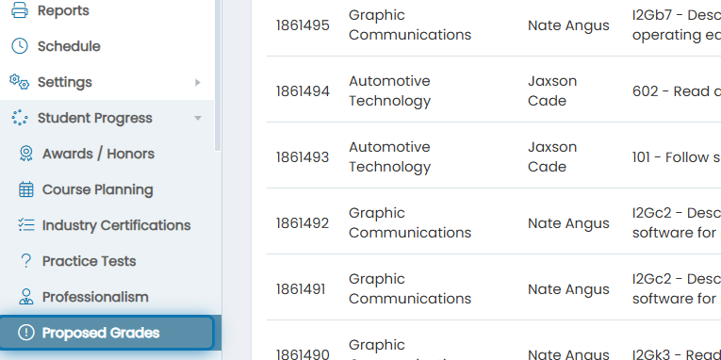Click Automotive Technology in row 1861493
This screenshot has height=360, width=721.
click(389, 156)
